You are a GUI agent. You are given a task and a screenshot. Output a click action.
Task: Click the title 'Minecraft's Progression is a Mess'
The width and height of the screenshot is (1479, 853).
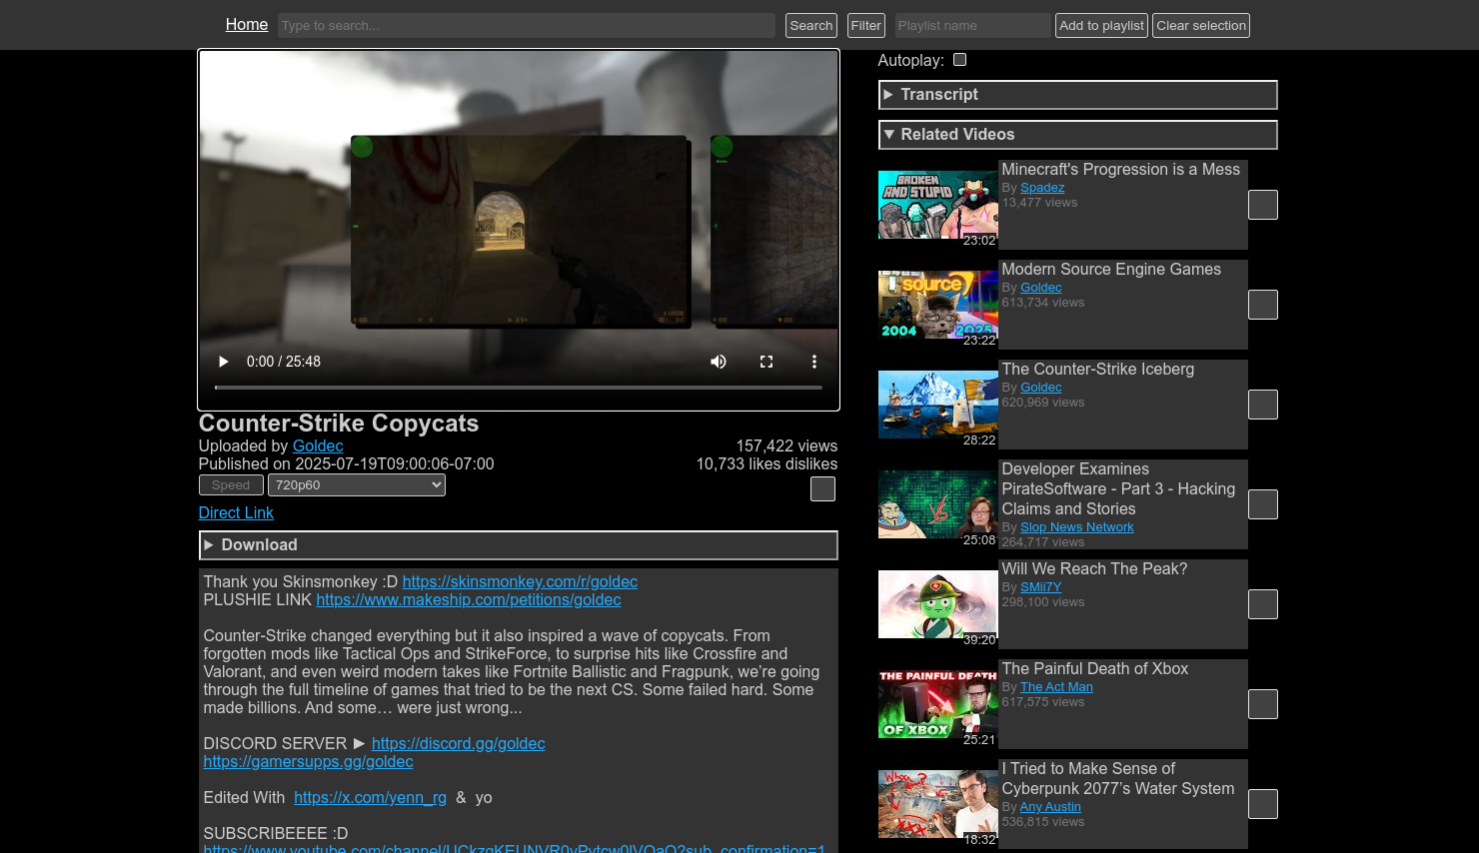(1121, 170)
